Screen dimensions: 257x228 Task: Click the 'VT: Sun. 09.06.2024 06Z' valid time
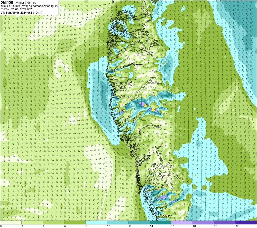[16, 13]
